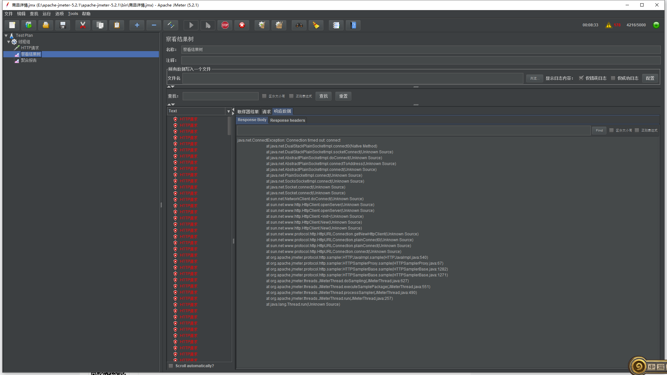Click the Help question mark icon
Image resolution: width=667 pixels, height=375 pixels.
coord(353,25)
